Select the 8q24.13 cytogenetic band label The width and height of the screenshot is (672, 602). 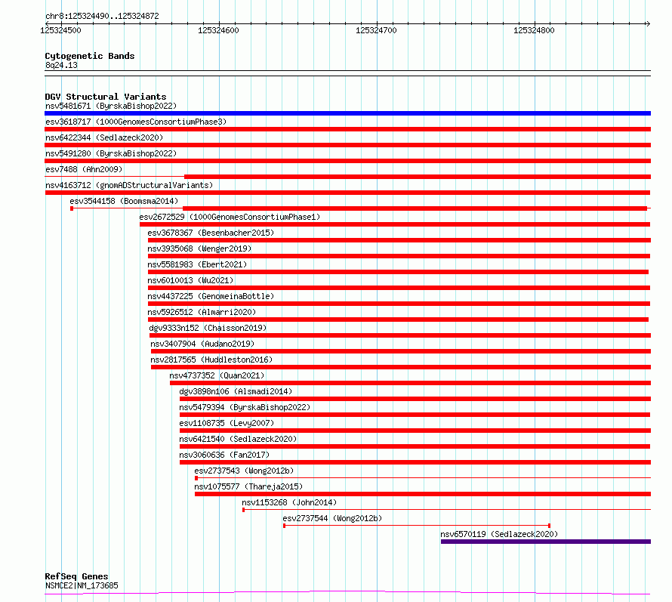click(x=61, y=65)
